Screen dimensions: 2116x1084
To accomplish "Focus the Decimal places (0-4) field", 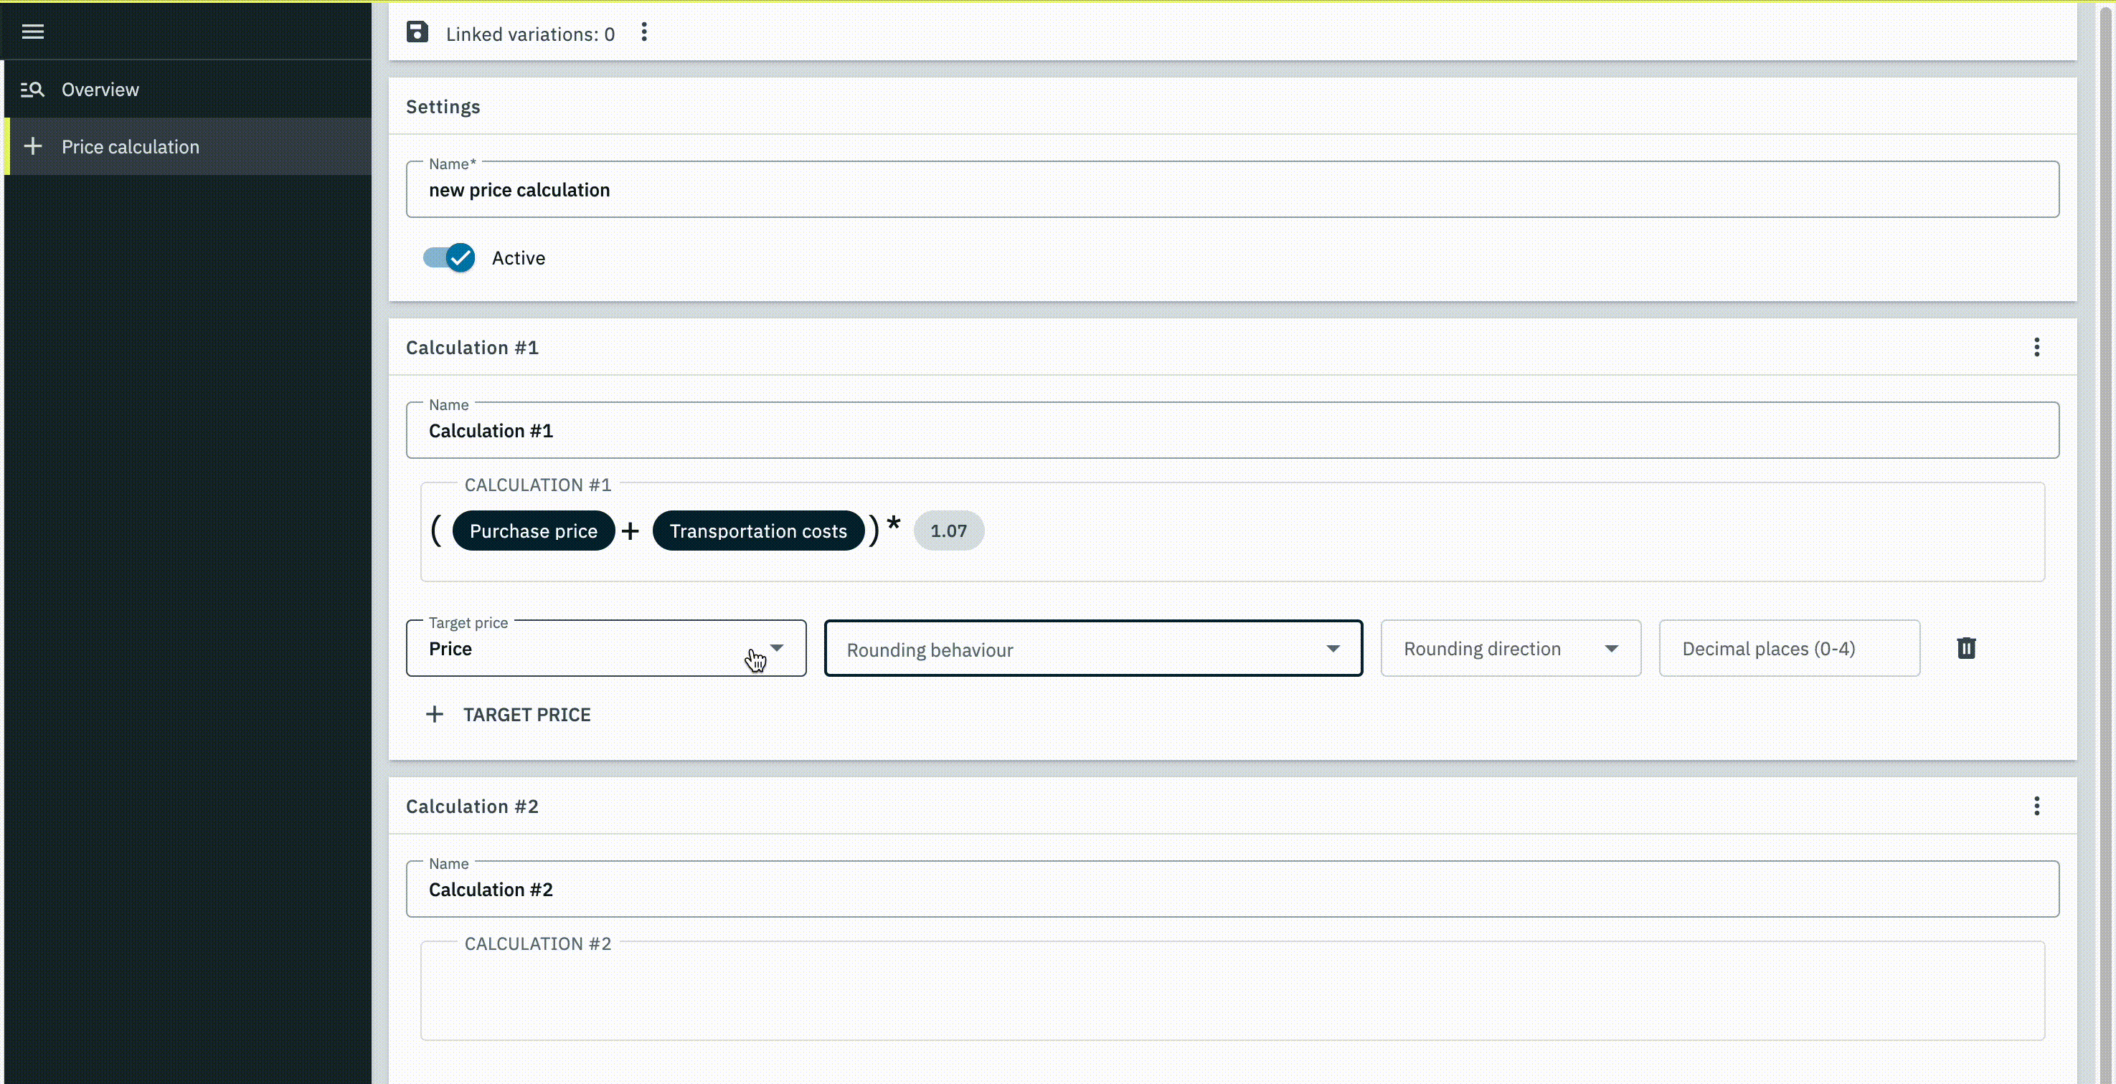I will point(1789,648).
